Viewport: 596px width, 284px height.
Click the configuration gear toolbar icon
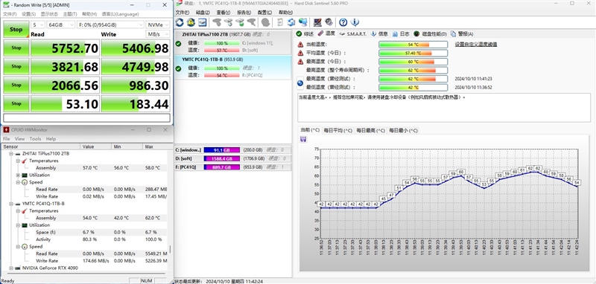tap(329, 22)
